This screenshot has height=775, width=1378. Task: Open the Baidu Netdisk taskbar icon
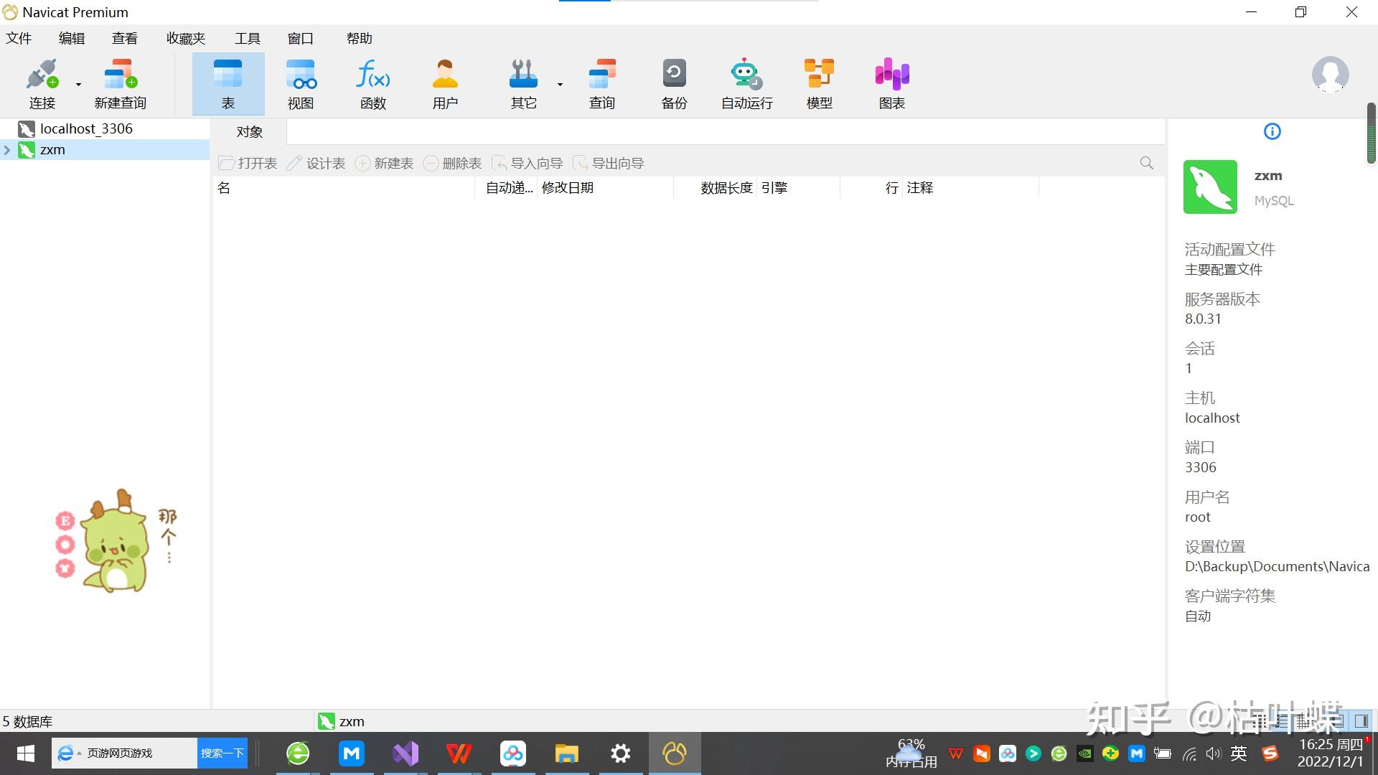(x=513, y=753)
